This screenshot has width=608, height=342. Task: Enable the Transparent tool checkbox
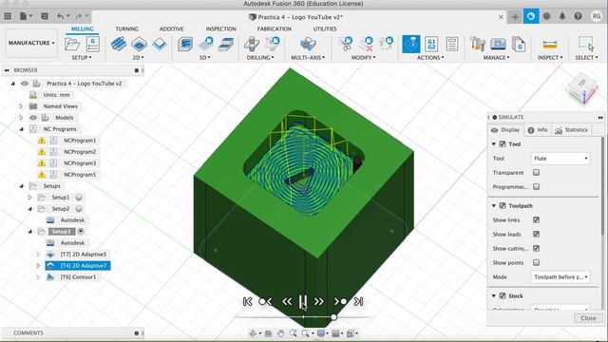(x=536, y=173)
